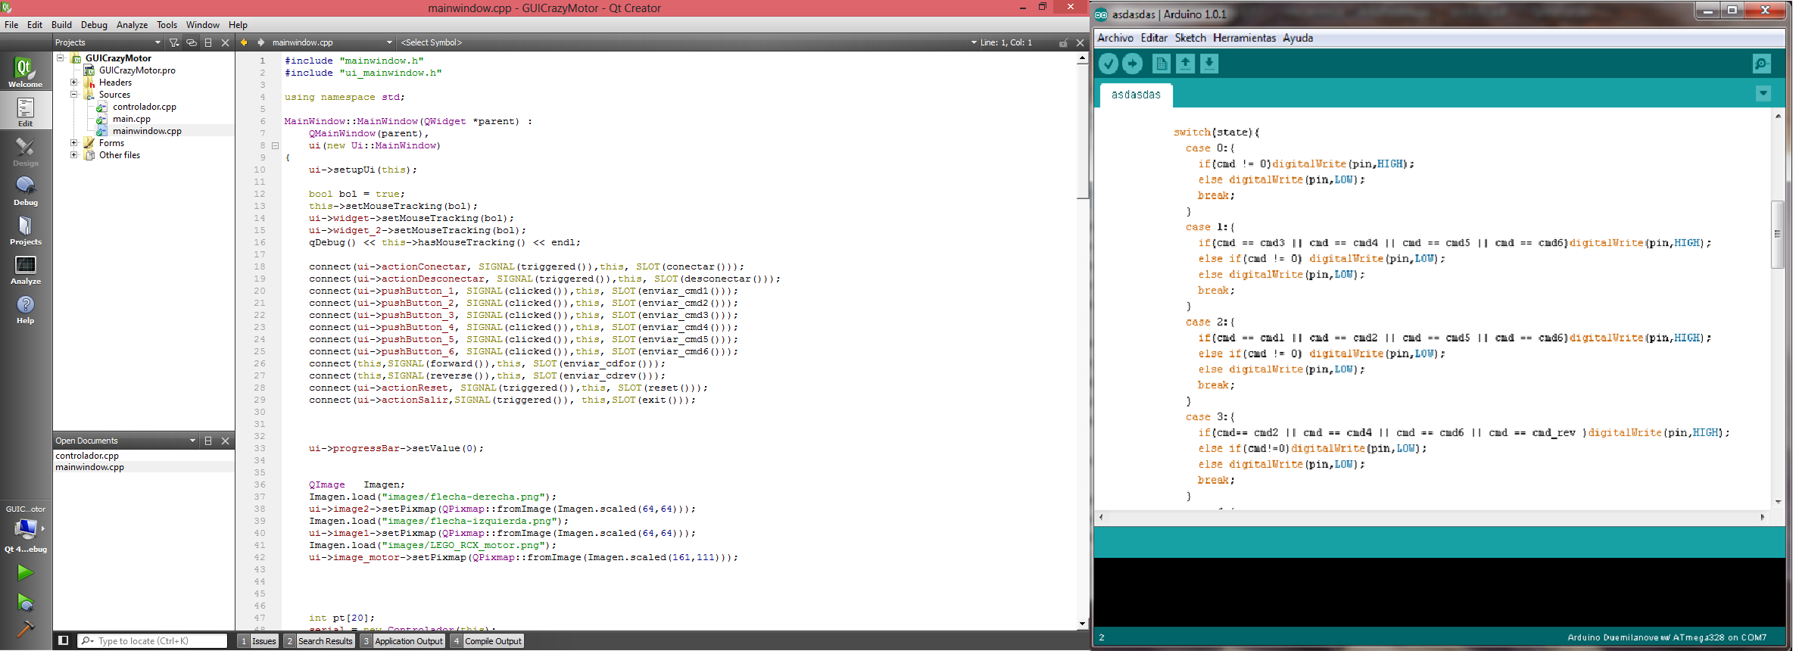Open main.cpp in the Sources tree
1793x651 pixels.
[131, 118]
